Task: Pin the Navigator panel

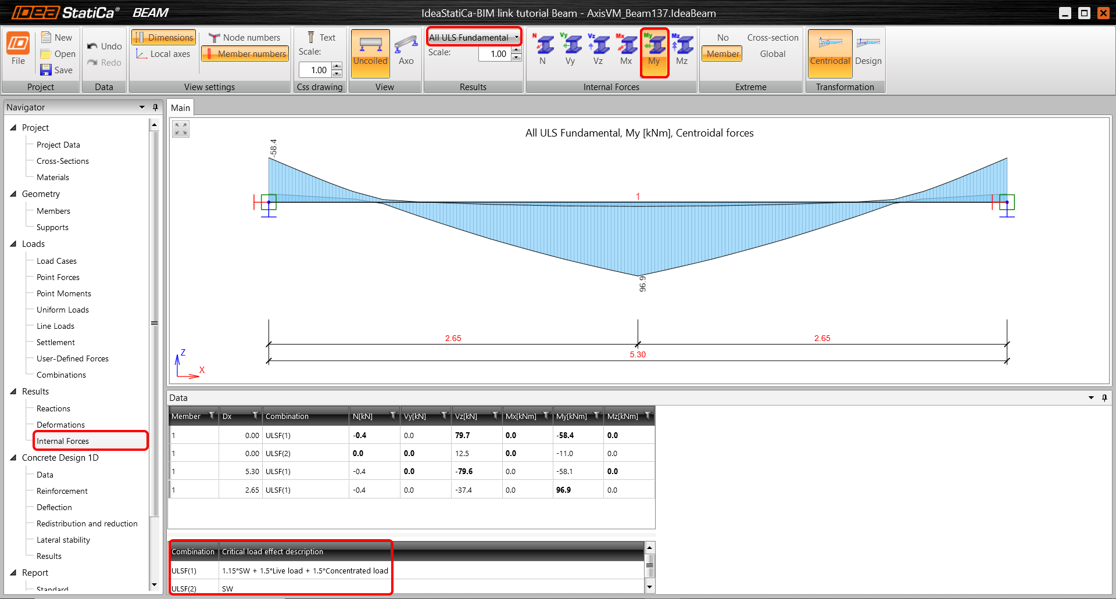Action: (155, 107)
